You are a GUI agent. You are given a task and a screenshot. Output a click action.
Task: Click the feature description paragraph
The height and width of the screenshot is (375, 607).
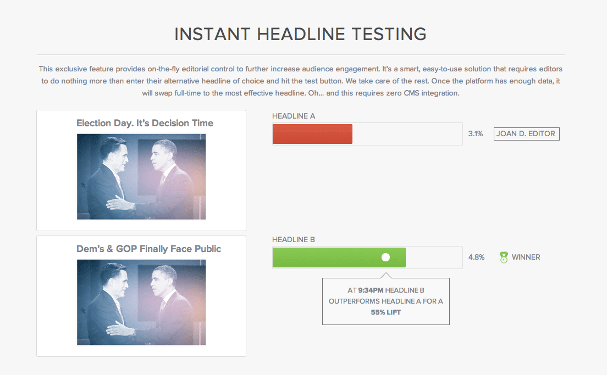click(300, 81)
